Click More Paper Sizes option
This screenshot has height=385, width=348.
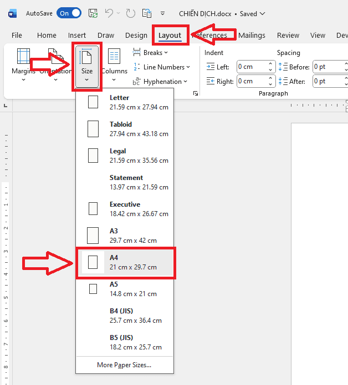pos(124,365)
